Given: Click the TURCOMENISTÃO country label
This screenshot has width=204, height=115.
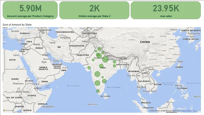Looking at the screenshot, I should 65,32.
